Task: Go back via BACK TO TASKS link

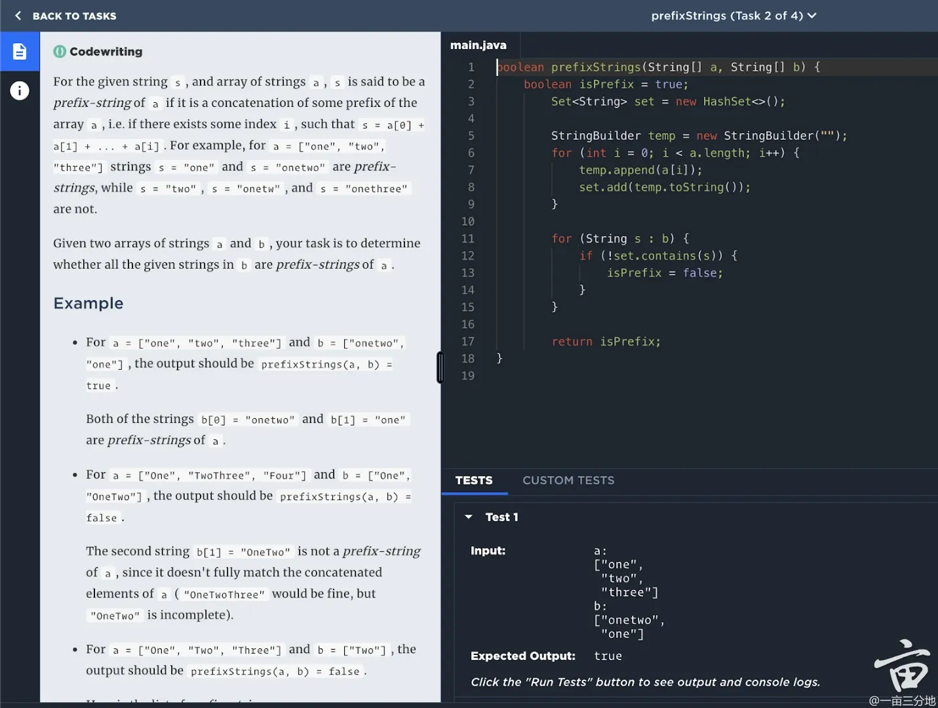Action: 74,16
